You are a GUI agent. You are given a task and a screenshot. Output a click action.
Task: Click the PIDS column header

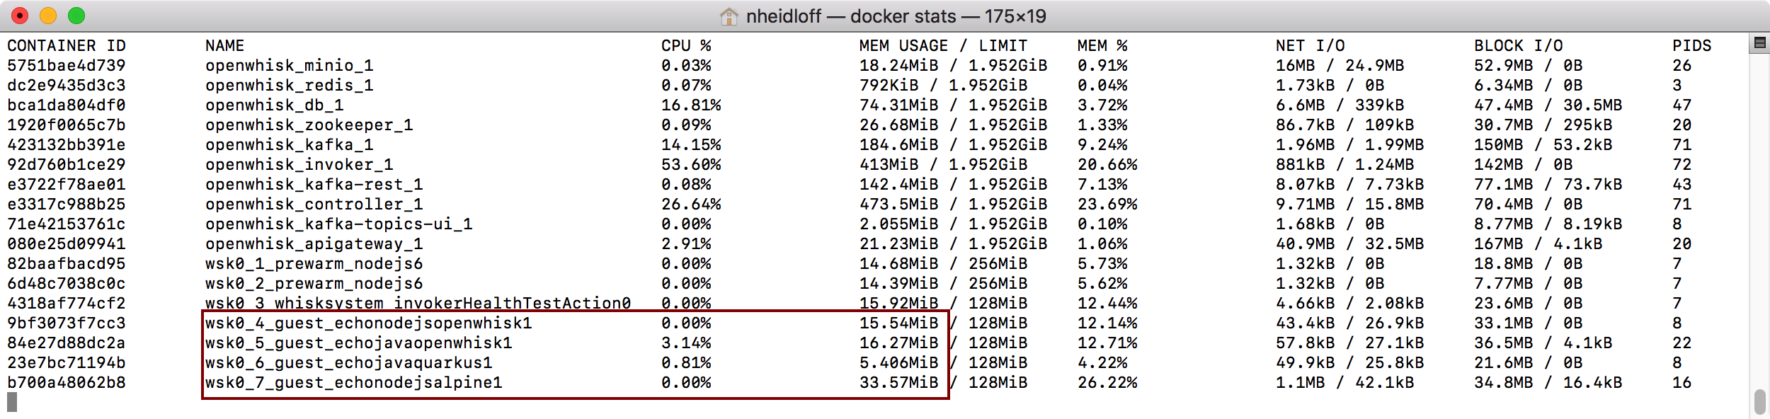point(1691,46)
